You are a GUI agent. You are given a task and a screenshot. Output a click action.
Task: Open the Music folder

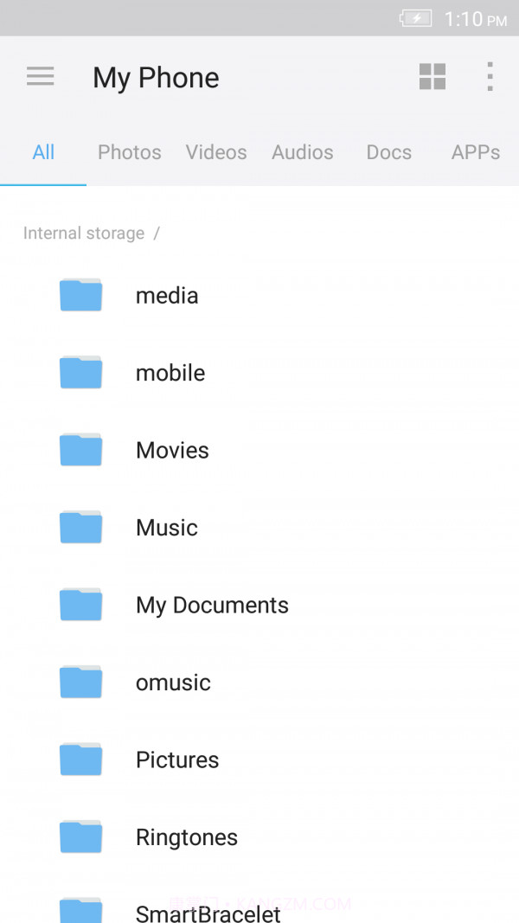(x=167, y=528)
